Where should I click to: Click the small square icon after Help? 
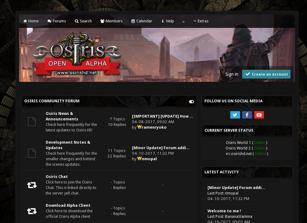coord(184,22)
